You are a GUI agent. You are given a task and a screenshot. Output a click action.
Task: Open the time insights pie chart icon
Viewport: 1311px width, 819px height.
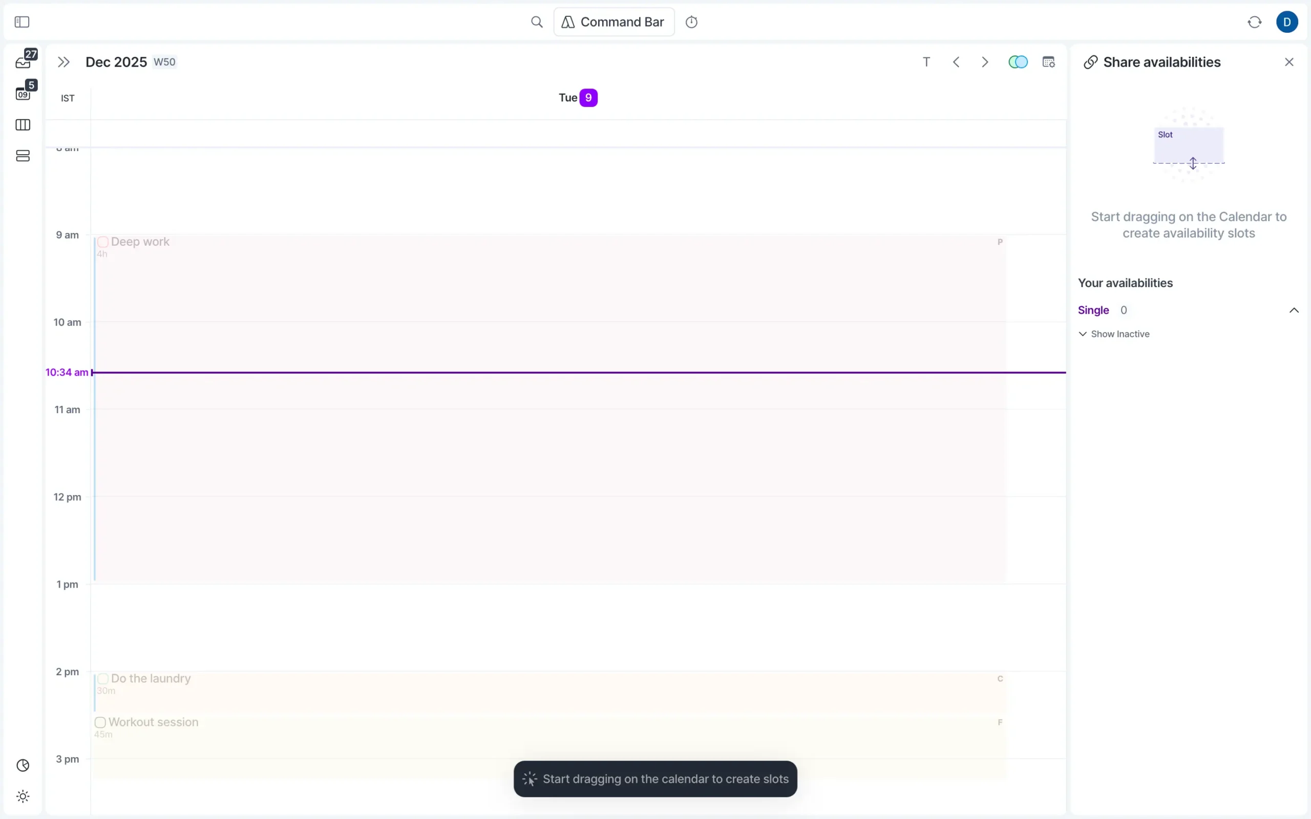tap(23, 765)
